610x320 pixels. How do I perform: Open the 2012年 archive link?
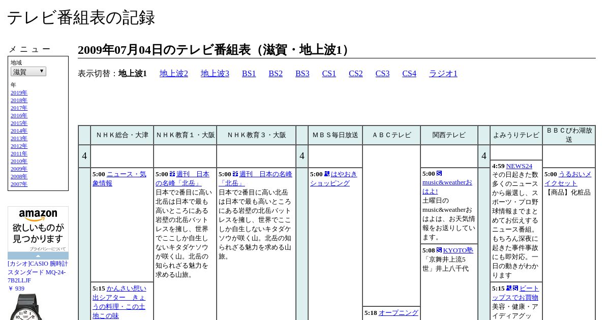pyautogui.click(x=19, y=146)
